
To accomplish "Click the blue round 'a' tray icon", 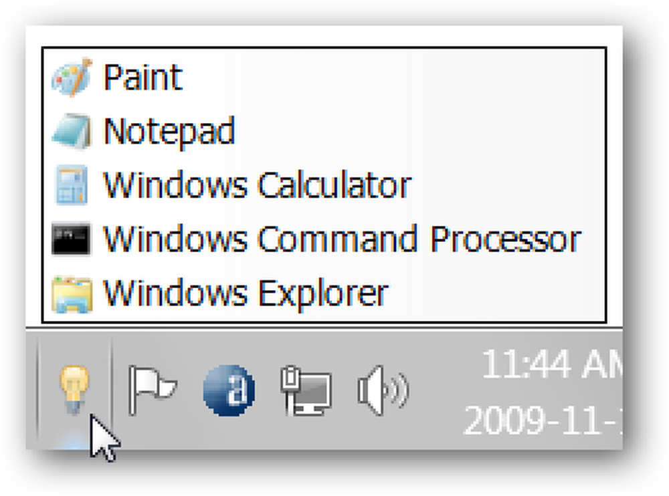I will (229, 390).
